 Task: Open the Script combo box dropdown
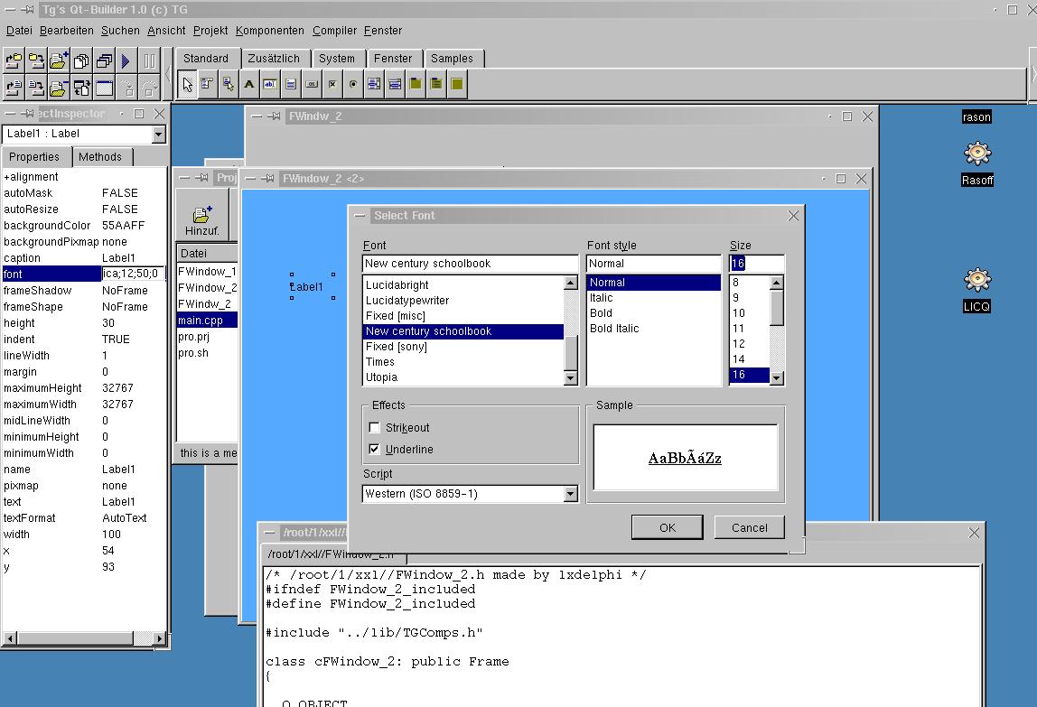tap(570, 494)
